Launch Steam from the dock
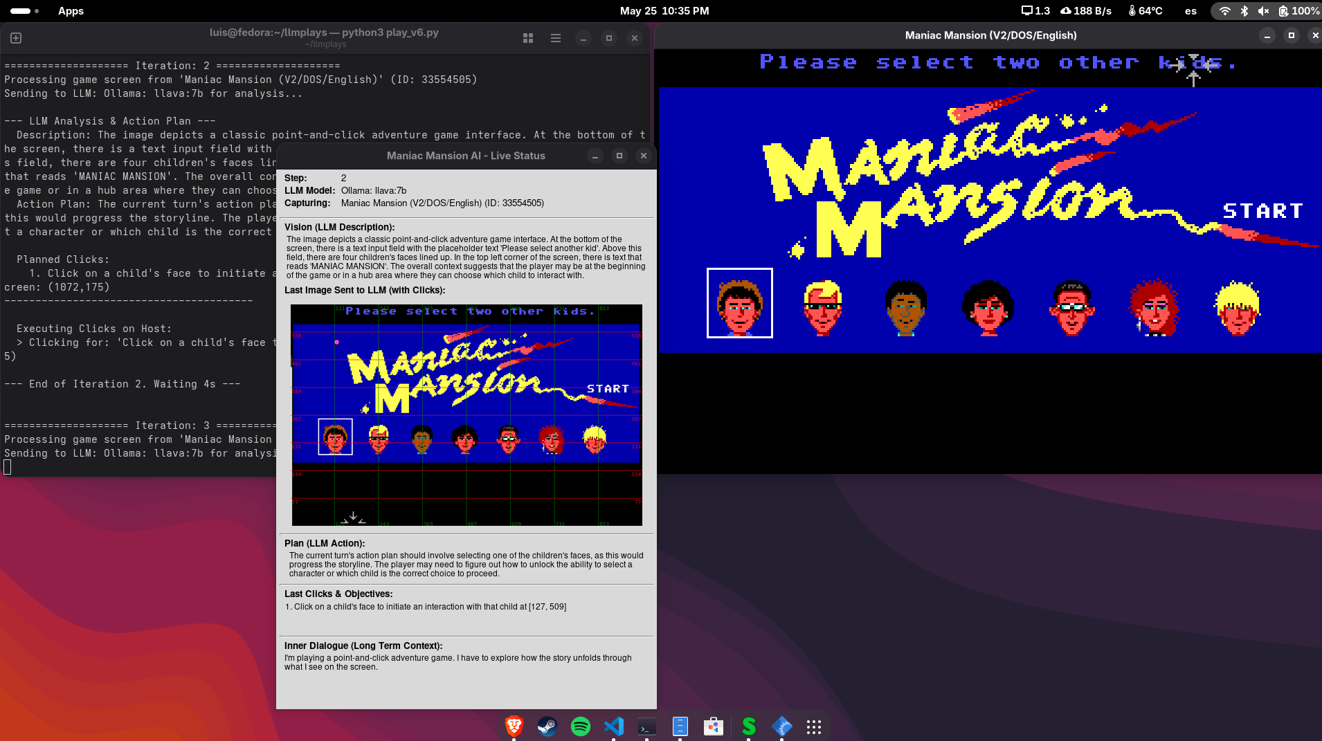Viewport: 1322px width, 741px height. [x=547, y=726]
